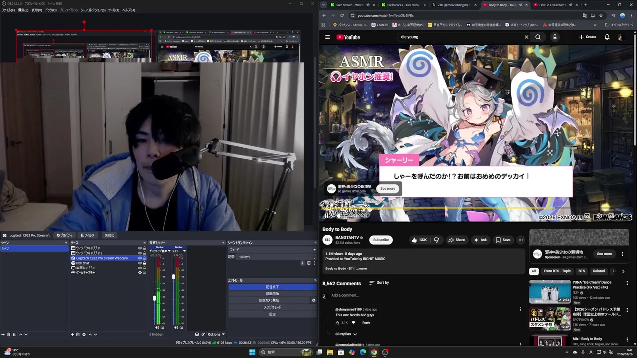Dislike the Body to Body video
Viewport: 637px width, 358px height.
436,240
